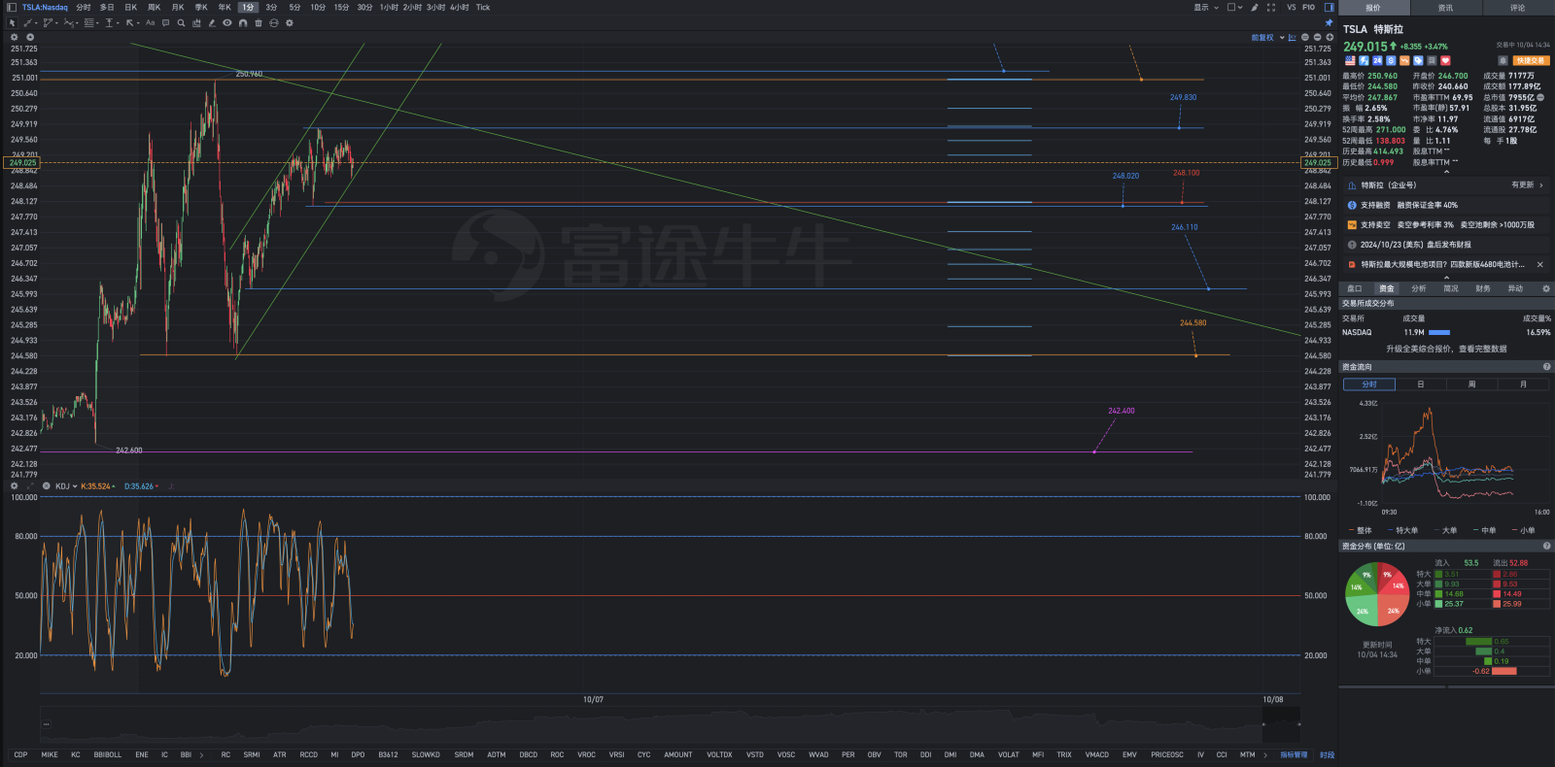
Task: Delete drawings with the trash icon
Action: click(x=259, y=22)
